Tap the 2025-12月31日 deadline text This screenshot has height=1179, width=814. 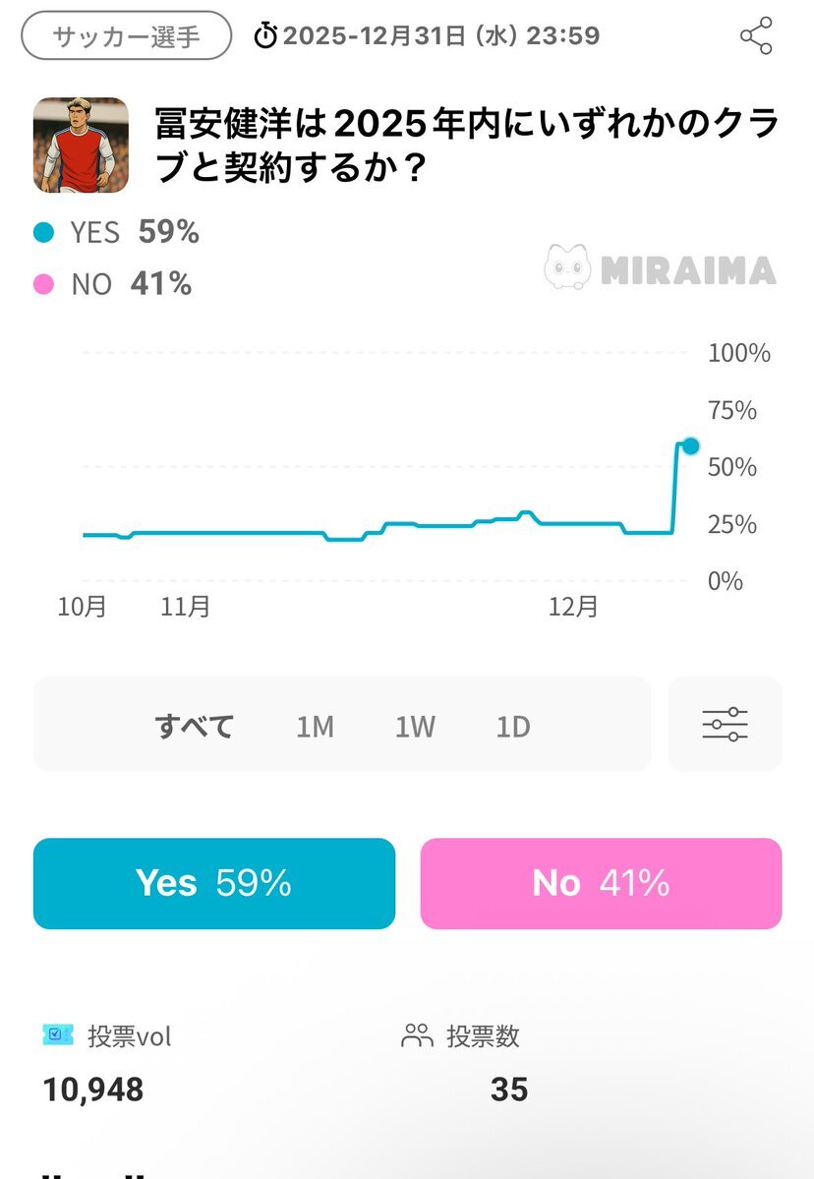[x=440, y=36]
